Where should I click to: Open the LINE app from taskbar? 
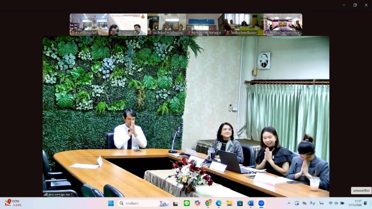click(x=187, y=203)
